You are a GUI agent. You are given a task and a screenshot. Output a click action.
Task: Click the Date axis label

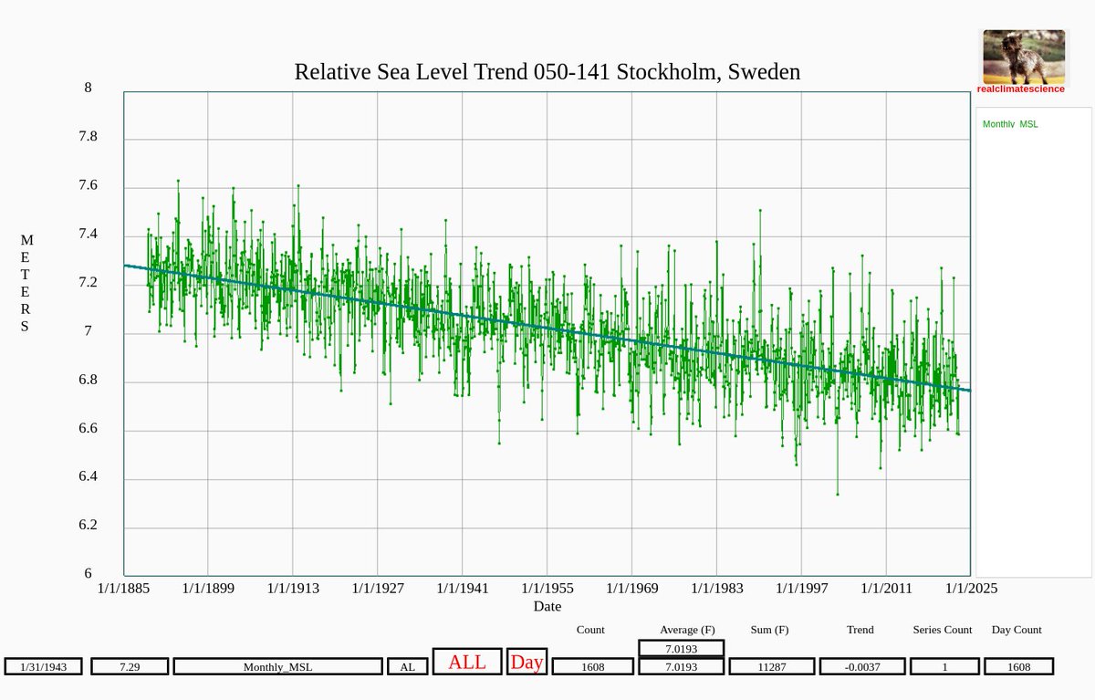(547, 606)
